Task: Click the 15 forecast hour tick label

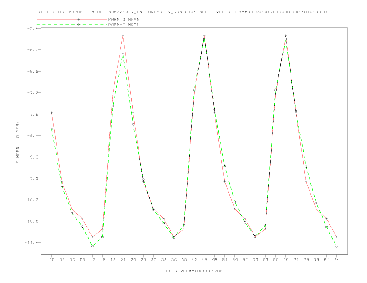Action: point(102,260)
